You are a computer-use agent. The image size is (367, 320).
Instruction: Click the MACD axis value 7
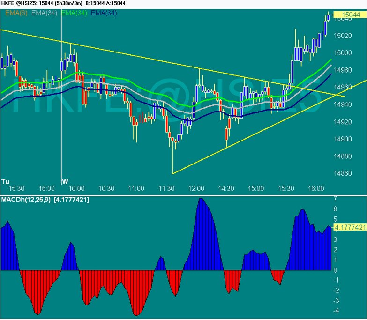tap(335, 199)
